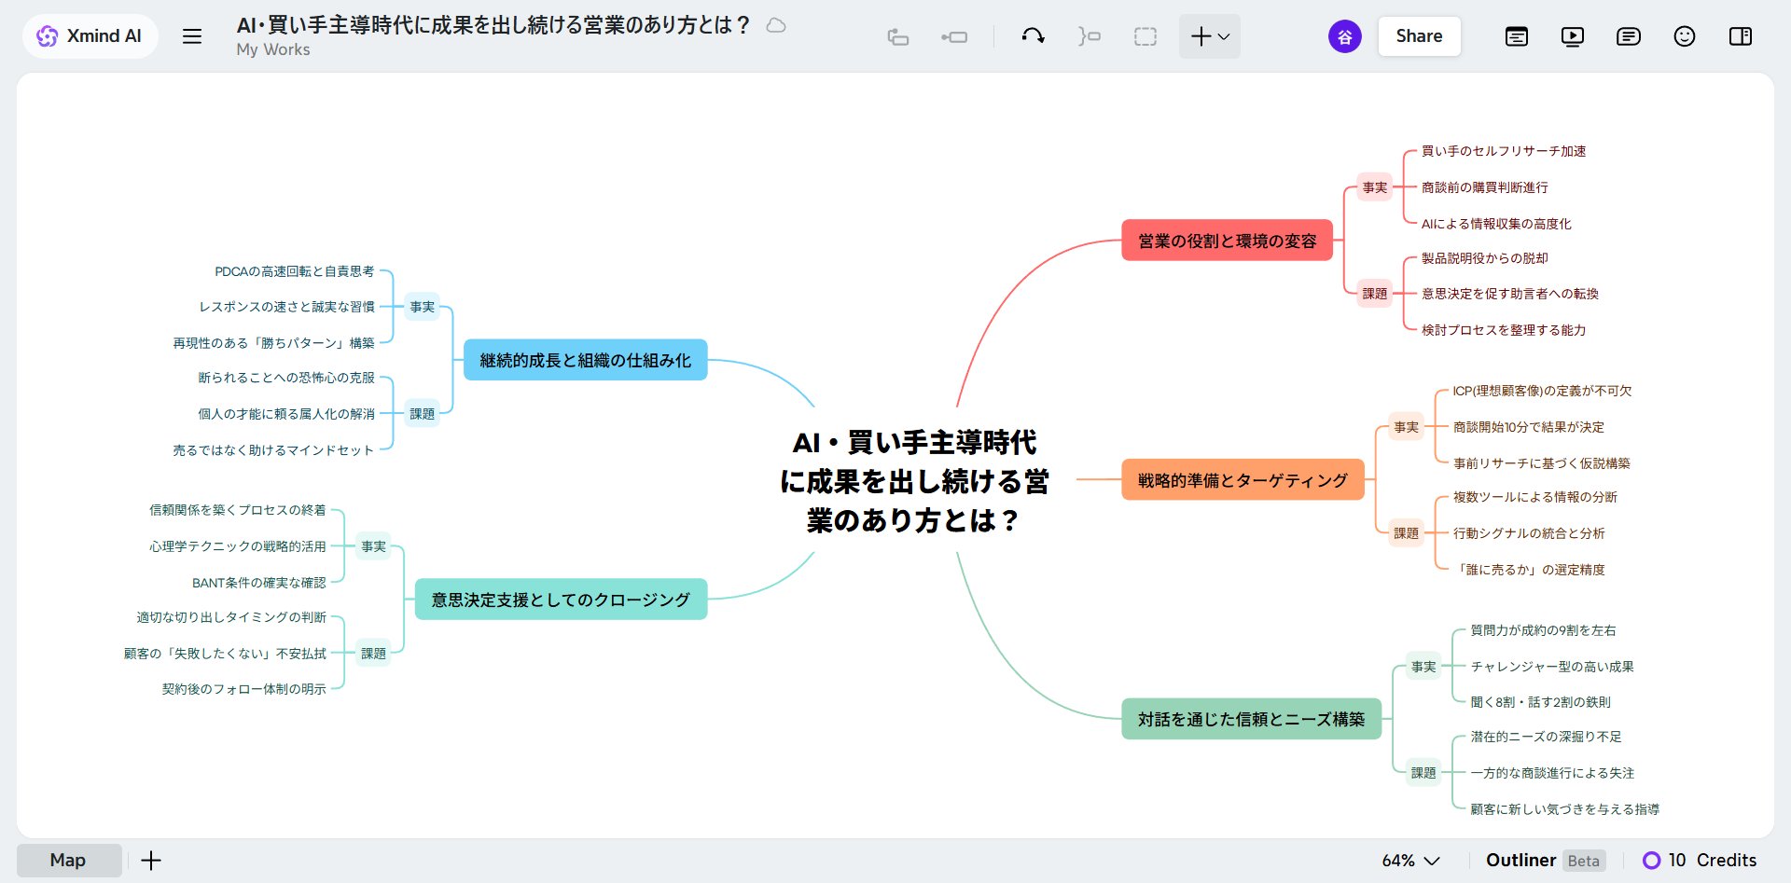Click subtopic ICP(理想顧客像)の定義が不可欠
The height and width of the screenshot is (883, 1791).
coord(1542,391)
